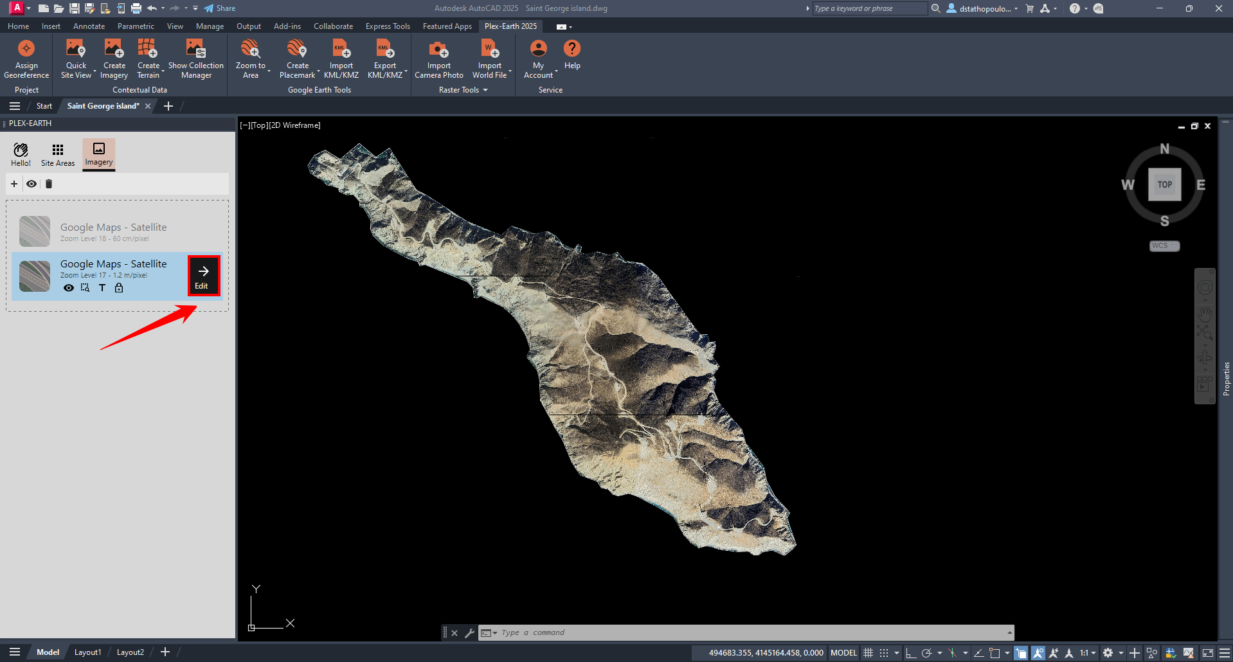Expand quick access toolbar customize arrow

tap(195, 8)
